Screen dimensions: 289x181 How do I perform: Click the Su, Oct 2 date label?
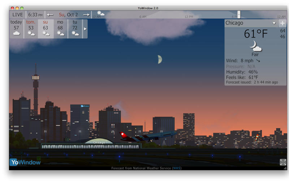pyautogui.click(x=68, y=14)
